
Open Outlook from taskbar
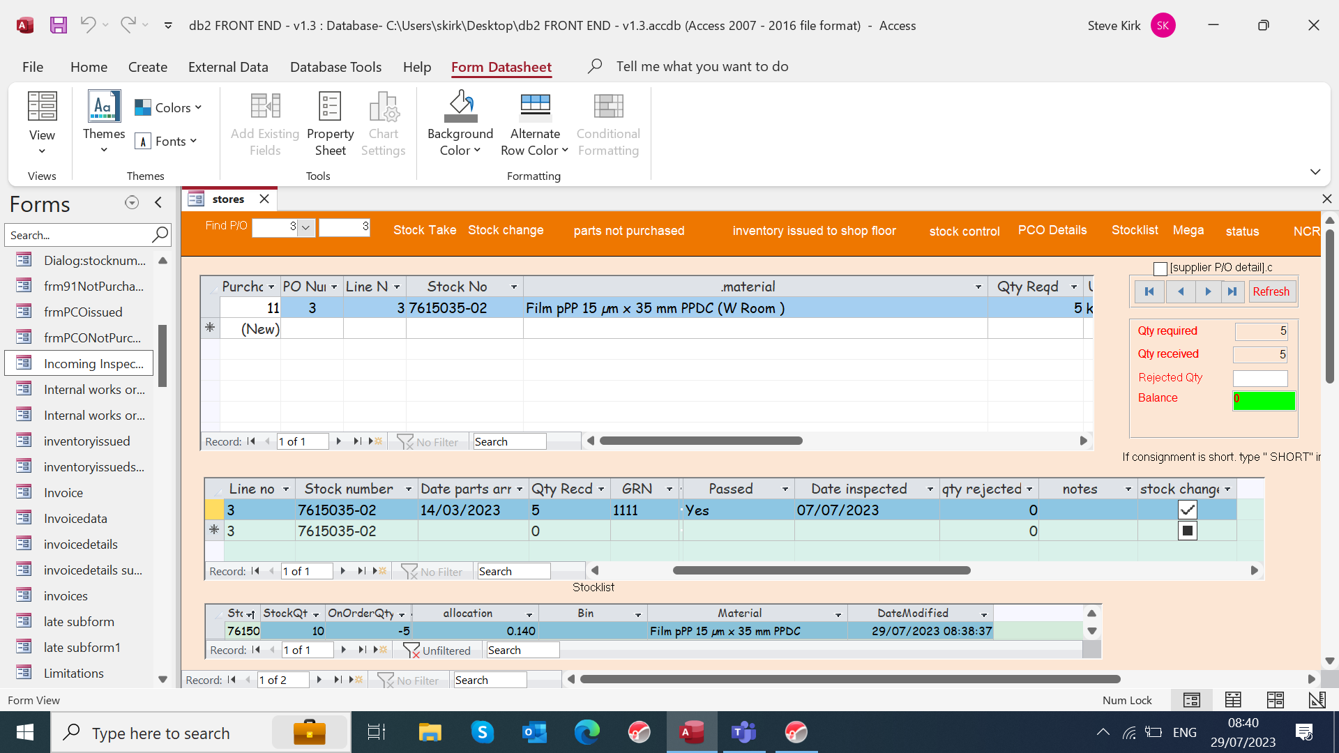[534, 733]
